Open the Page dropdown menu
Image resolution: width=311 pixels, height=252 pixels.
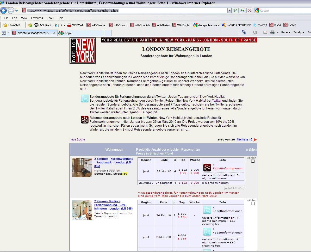tap(285, 33)
